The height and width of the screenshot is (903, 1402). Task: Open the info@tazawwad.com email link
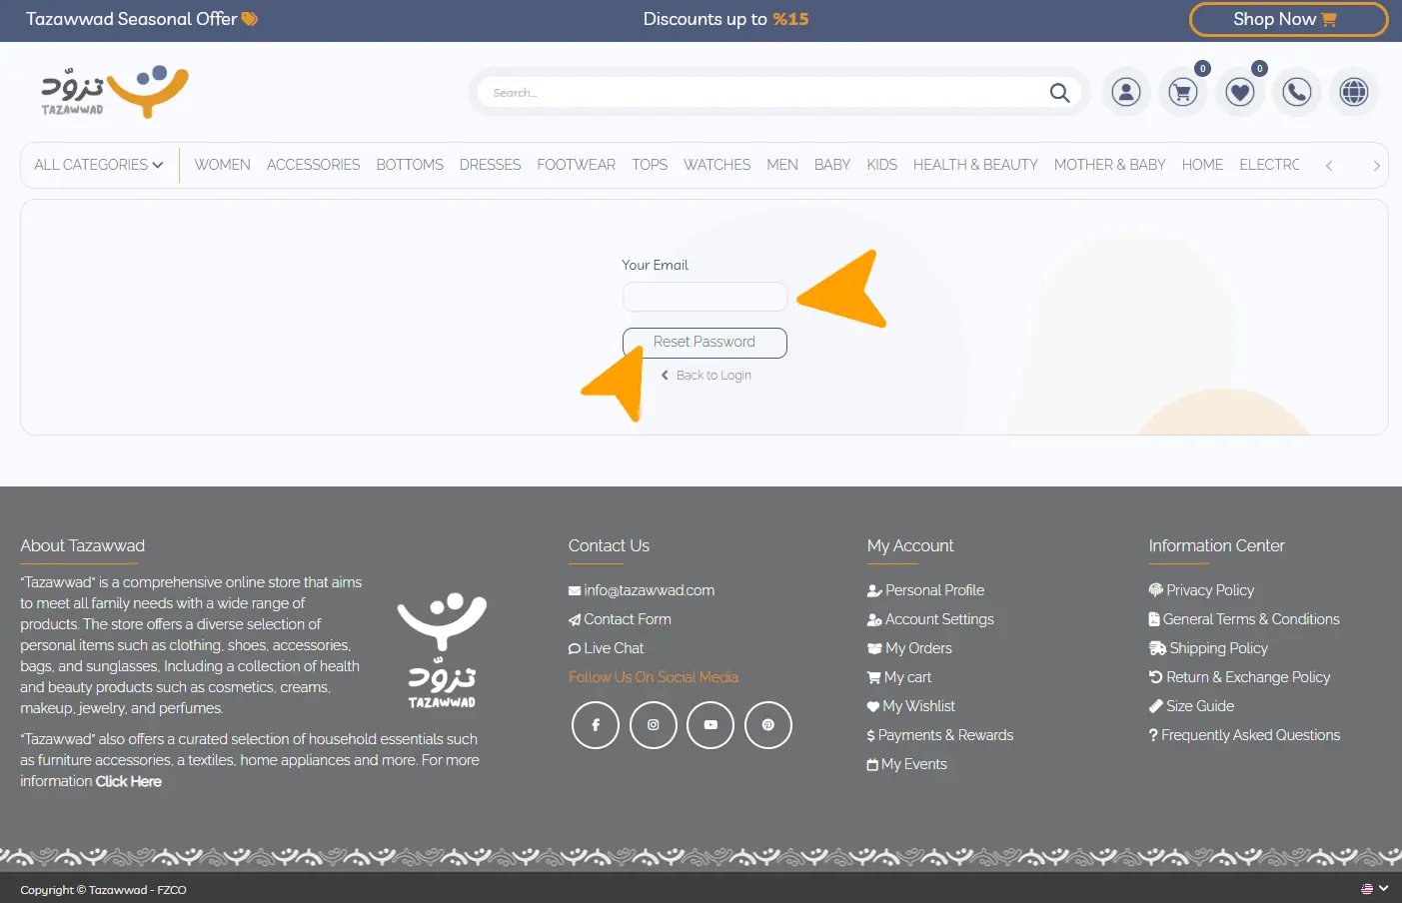click(x=642, y=590)
